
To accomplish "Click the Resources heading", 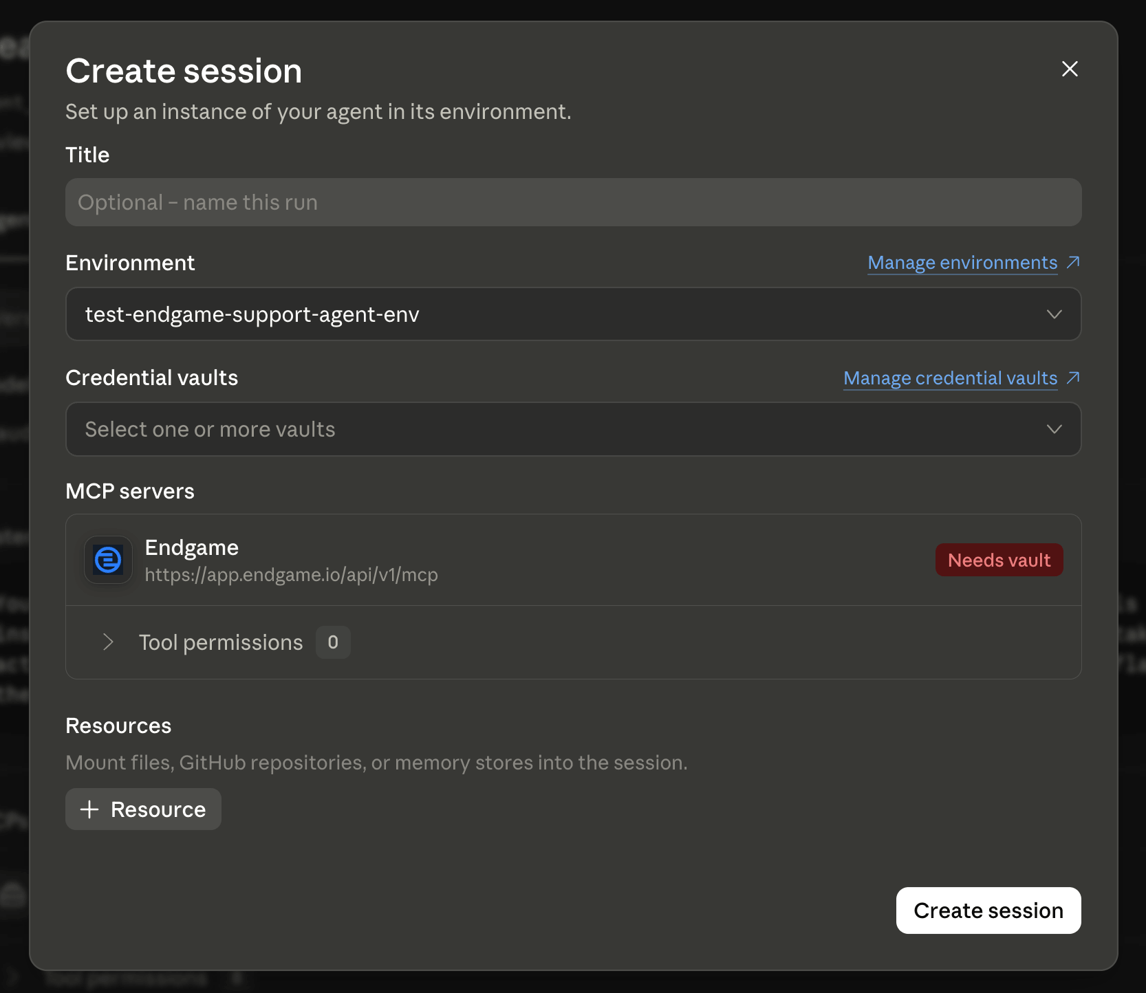I will [118, 725].
